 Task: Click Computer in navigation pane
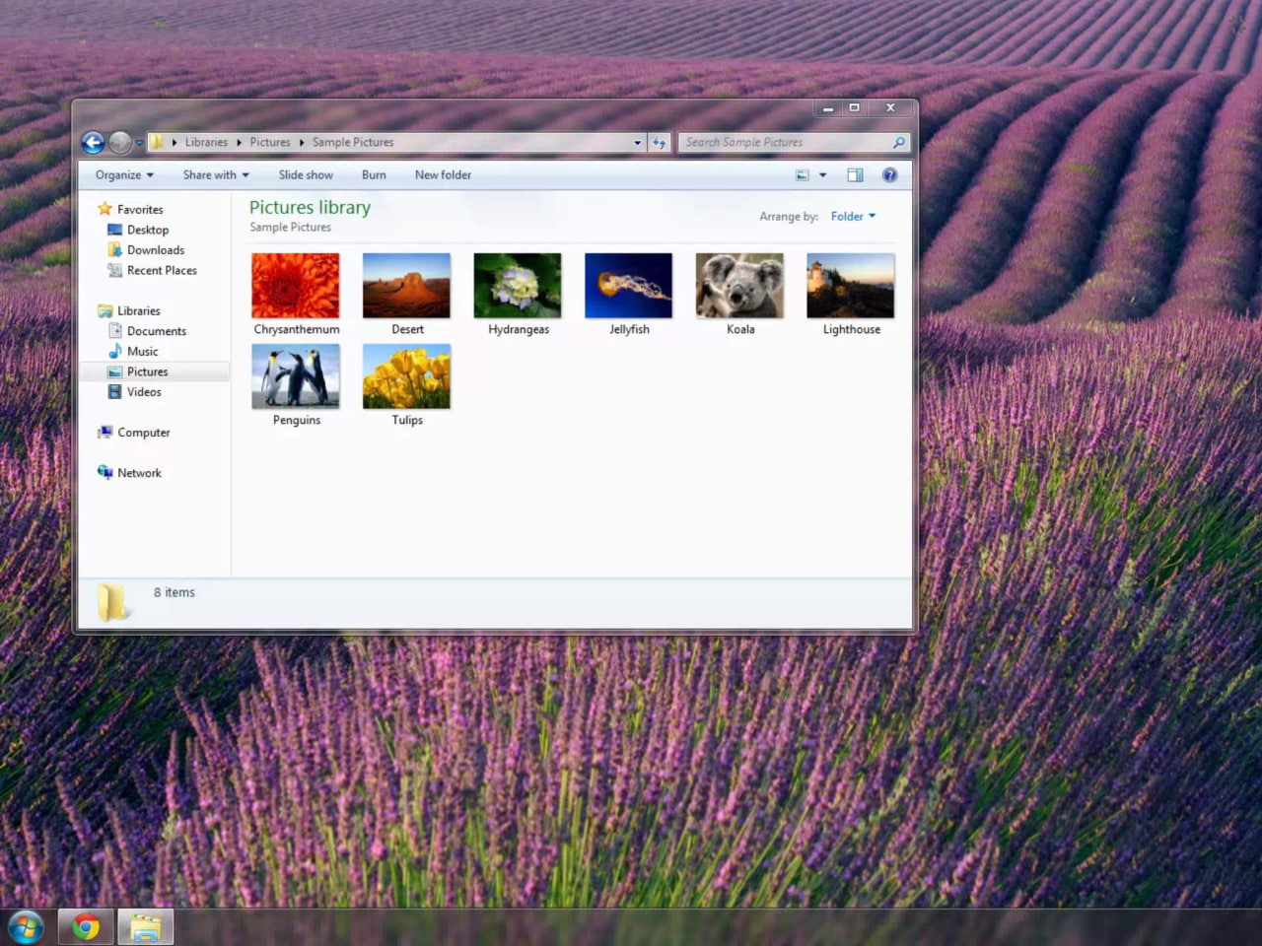(x=143, y=433)
